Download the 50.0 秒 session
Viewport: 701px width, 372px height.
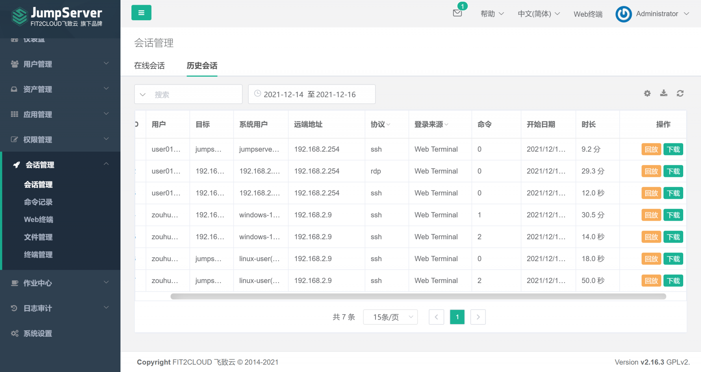point(673,281)
